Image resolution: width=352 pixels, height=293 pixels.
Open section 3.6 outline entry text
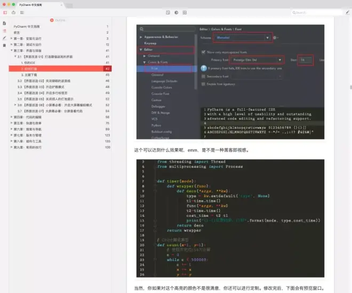(54, 105)
